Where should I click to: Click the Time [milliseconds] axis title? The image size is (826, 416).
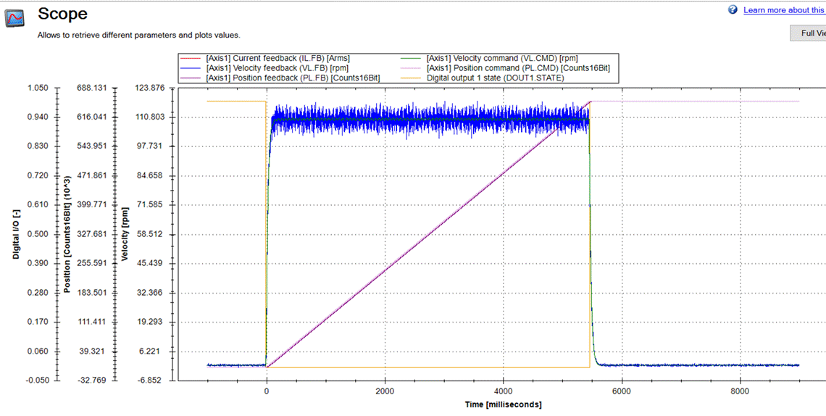(503, 404)
